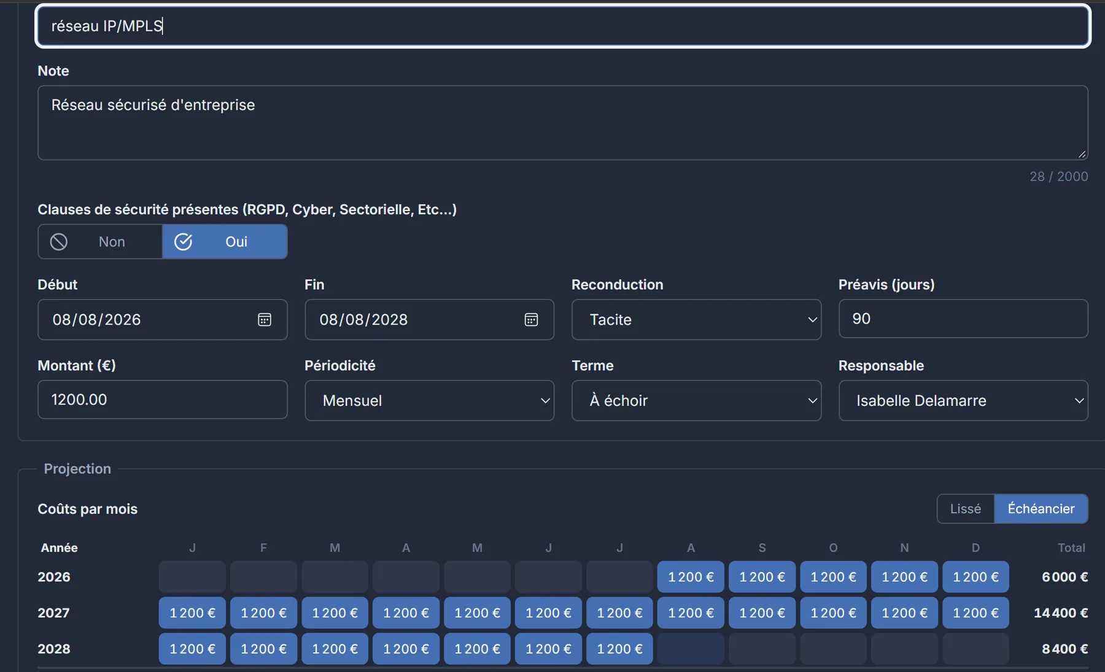
Task: Click the 2027 total 14 400 €
Action: tap(1061, 613)
